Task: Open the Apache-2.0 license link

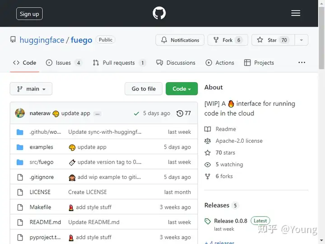Action: (x=239, y=141)
